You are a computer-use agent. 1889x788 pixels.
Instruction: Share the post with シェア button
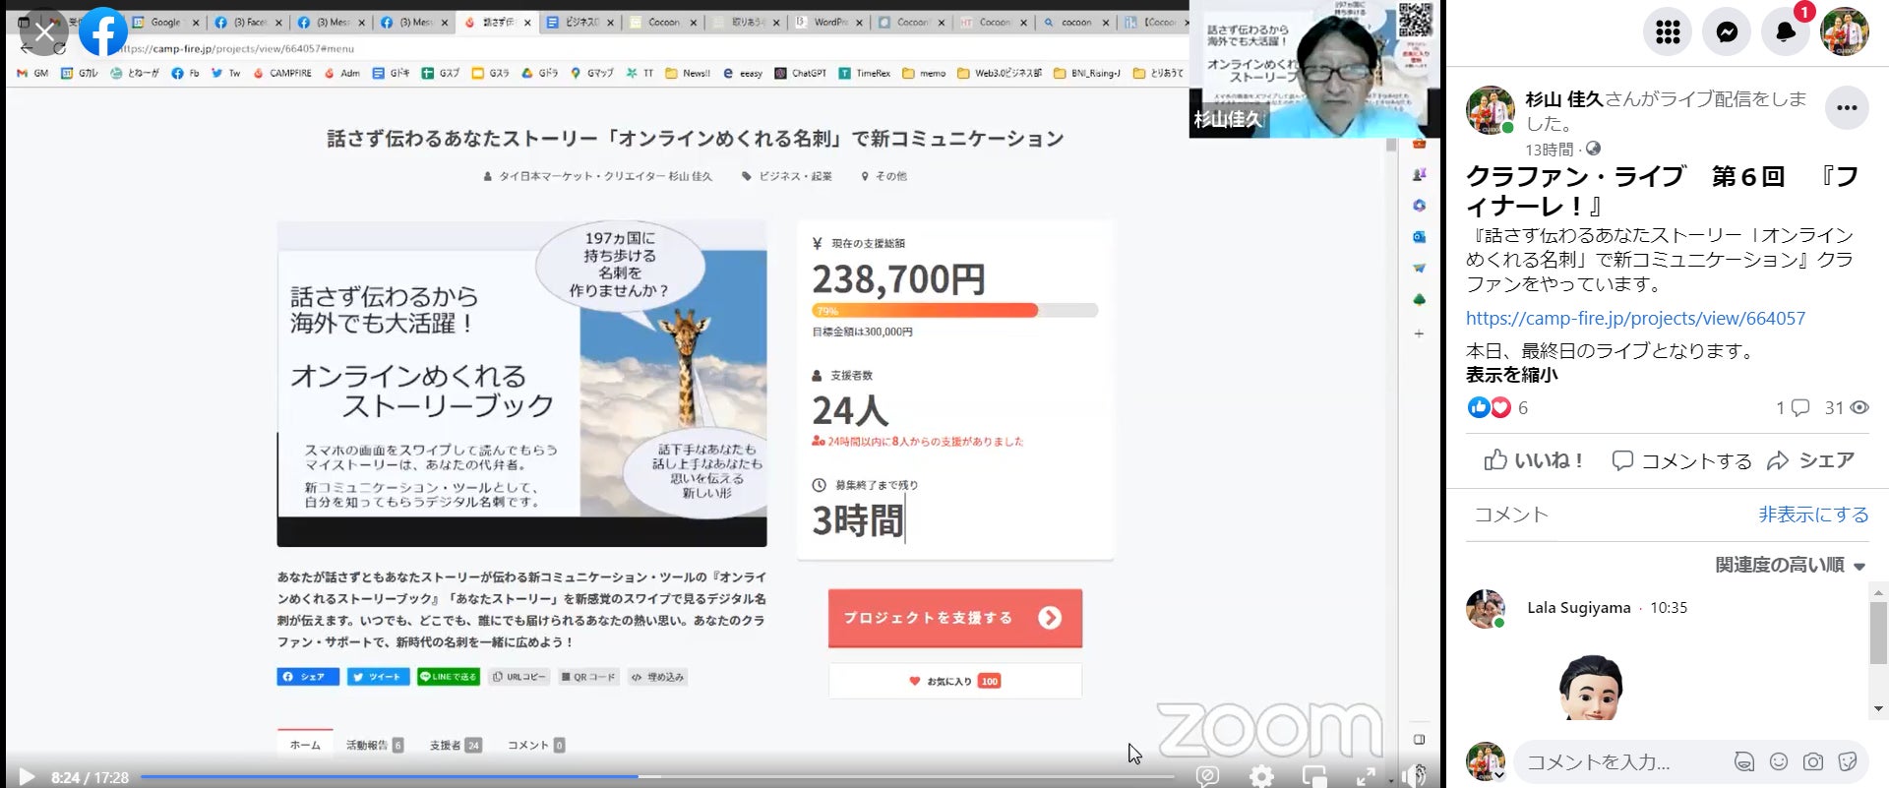click(x=1810, y=460)
